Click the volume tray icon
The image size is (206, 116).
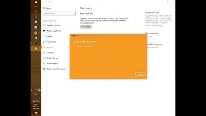click(39, 101)
